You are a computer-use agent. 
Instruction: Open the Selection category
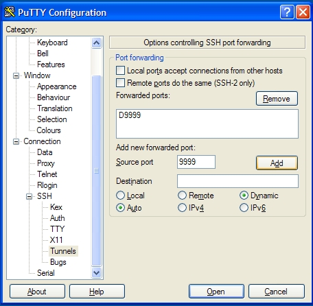click(52, 119)
